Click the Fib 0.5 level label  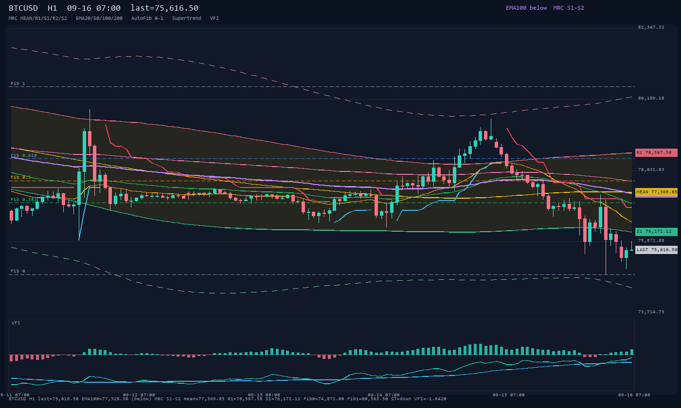click(x=21, y=177)
